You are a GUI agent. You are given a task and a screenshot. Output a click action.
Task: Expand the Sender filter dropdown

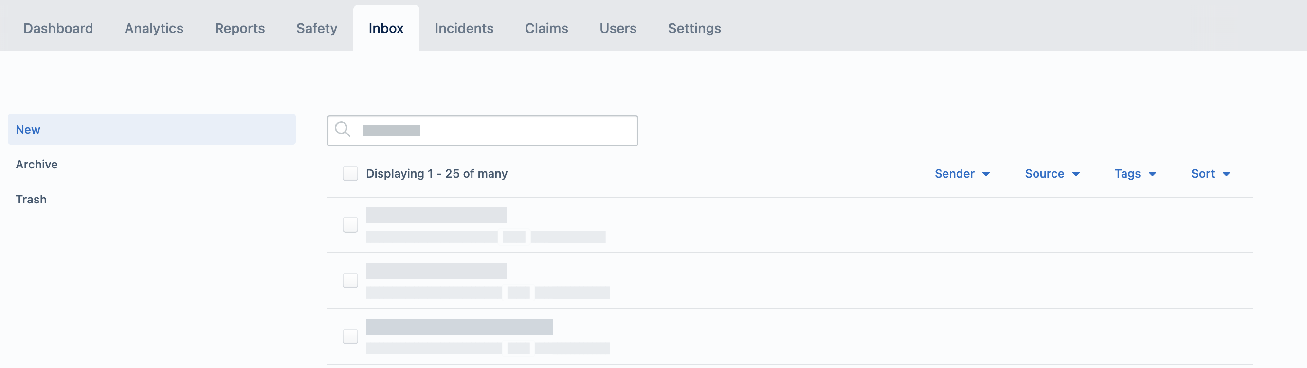[962, 174]
